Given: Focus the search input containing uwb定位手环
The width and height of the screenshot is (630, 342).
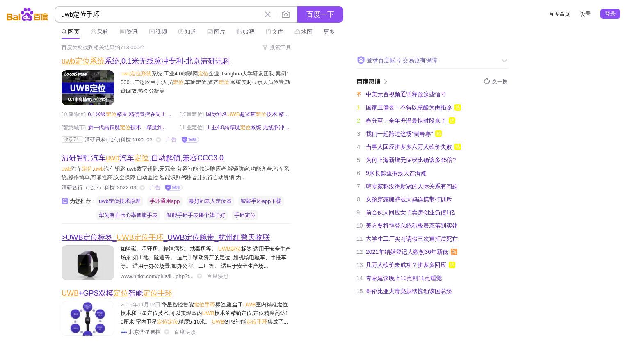Looking at the screenshot, I should click(x=160, y=14).
